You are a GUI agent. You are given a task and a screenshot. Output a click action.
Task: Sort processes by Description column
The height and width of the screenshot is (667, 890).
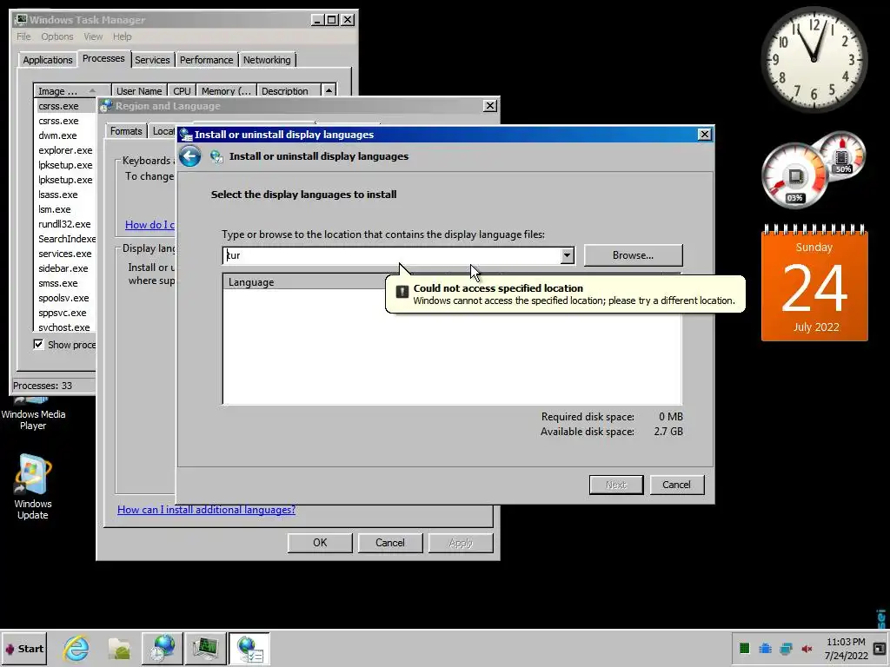289,90
